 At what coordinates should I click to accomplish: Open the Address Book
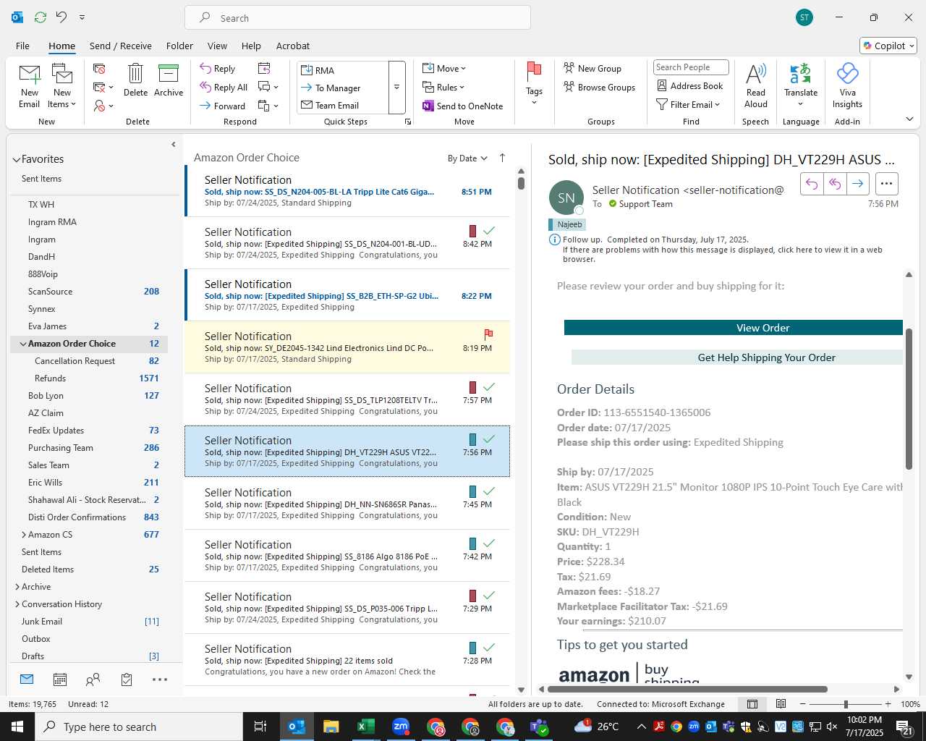pyautogui.click(x=690, y=85)
